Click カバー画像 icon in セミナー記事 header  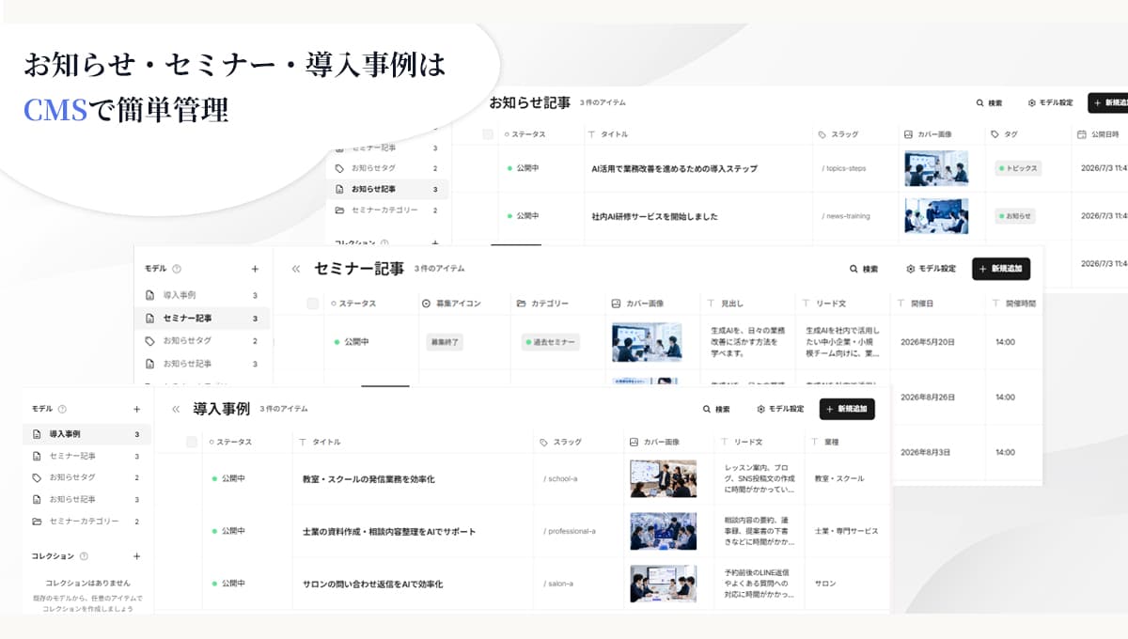tap(616, 304)
